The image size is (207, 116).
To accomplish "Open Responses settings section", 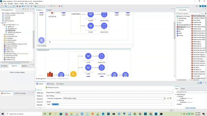I will (40, 99).
